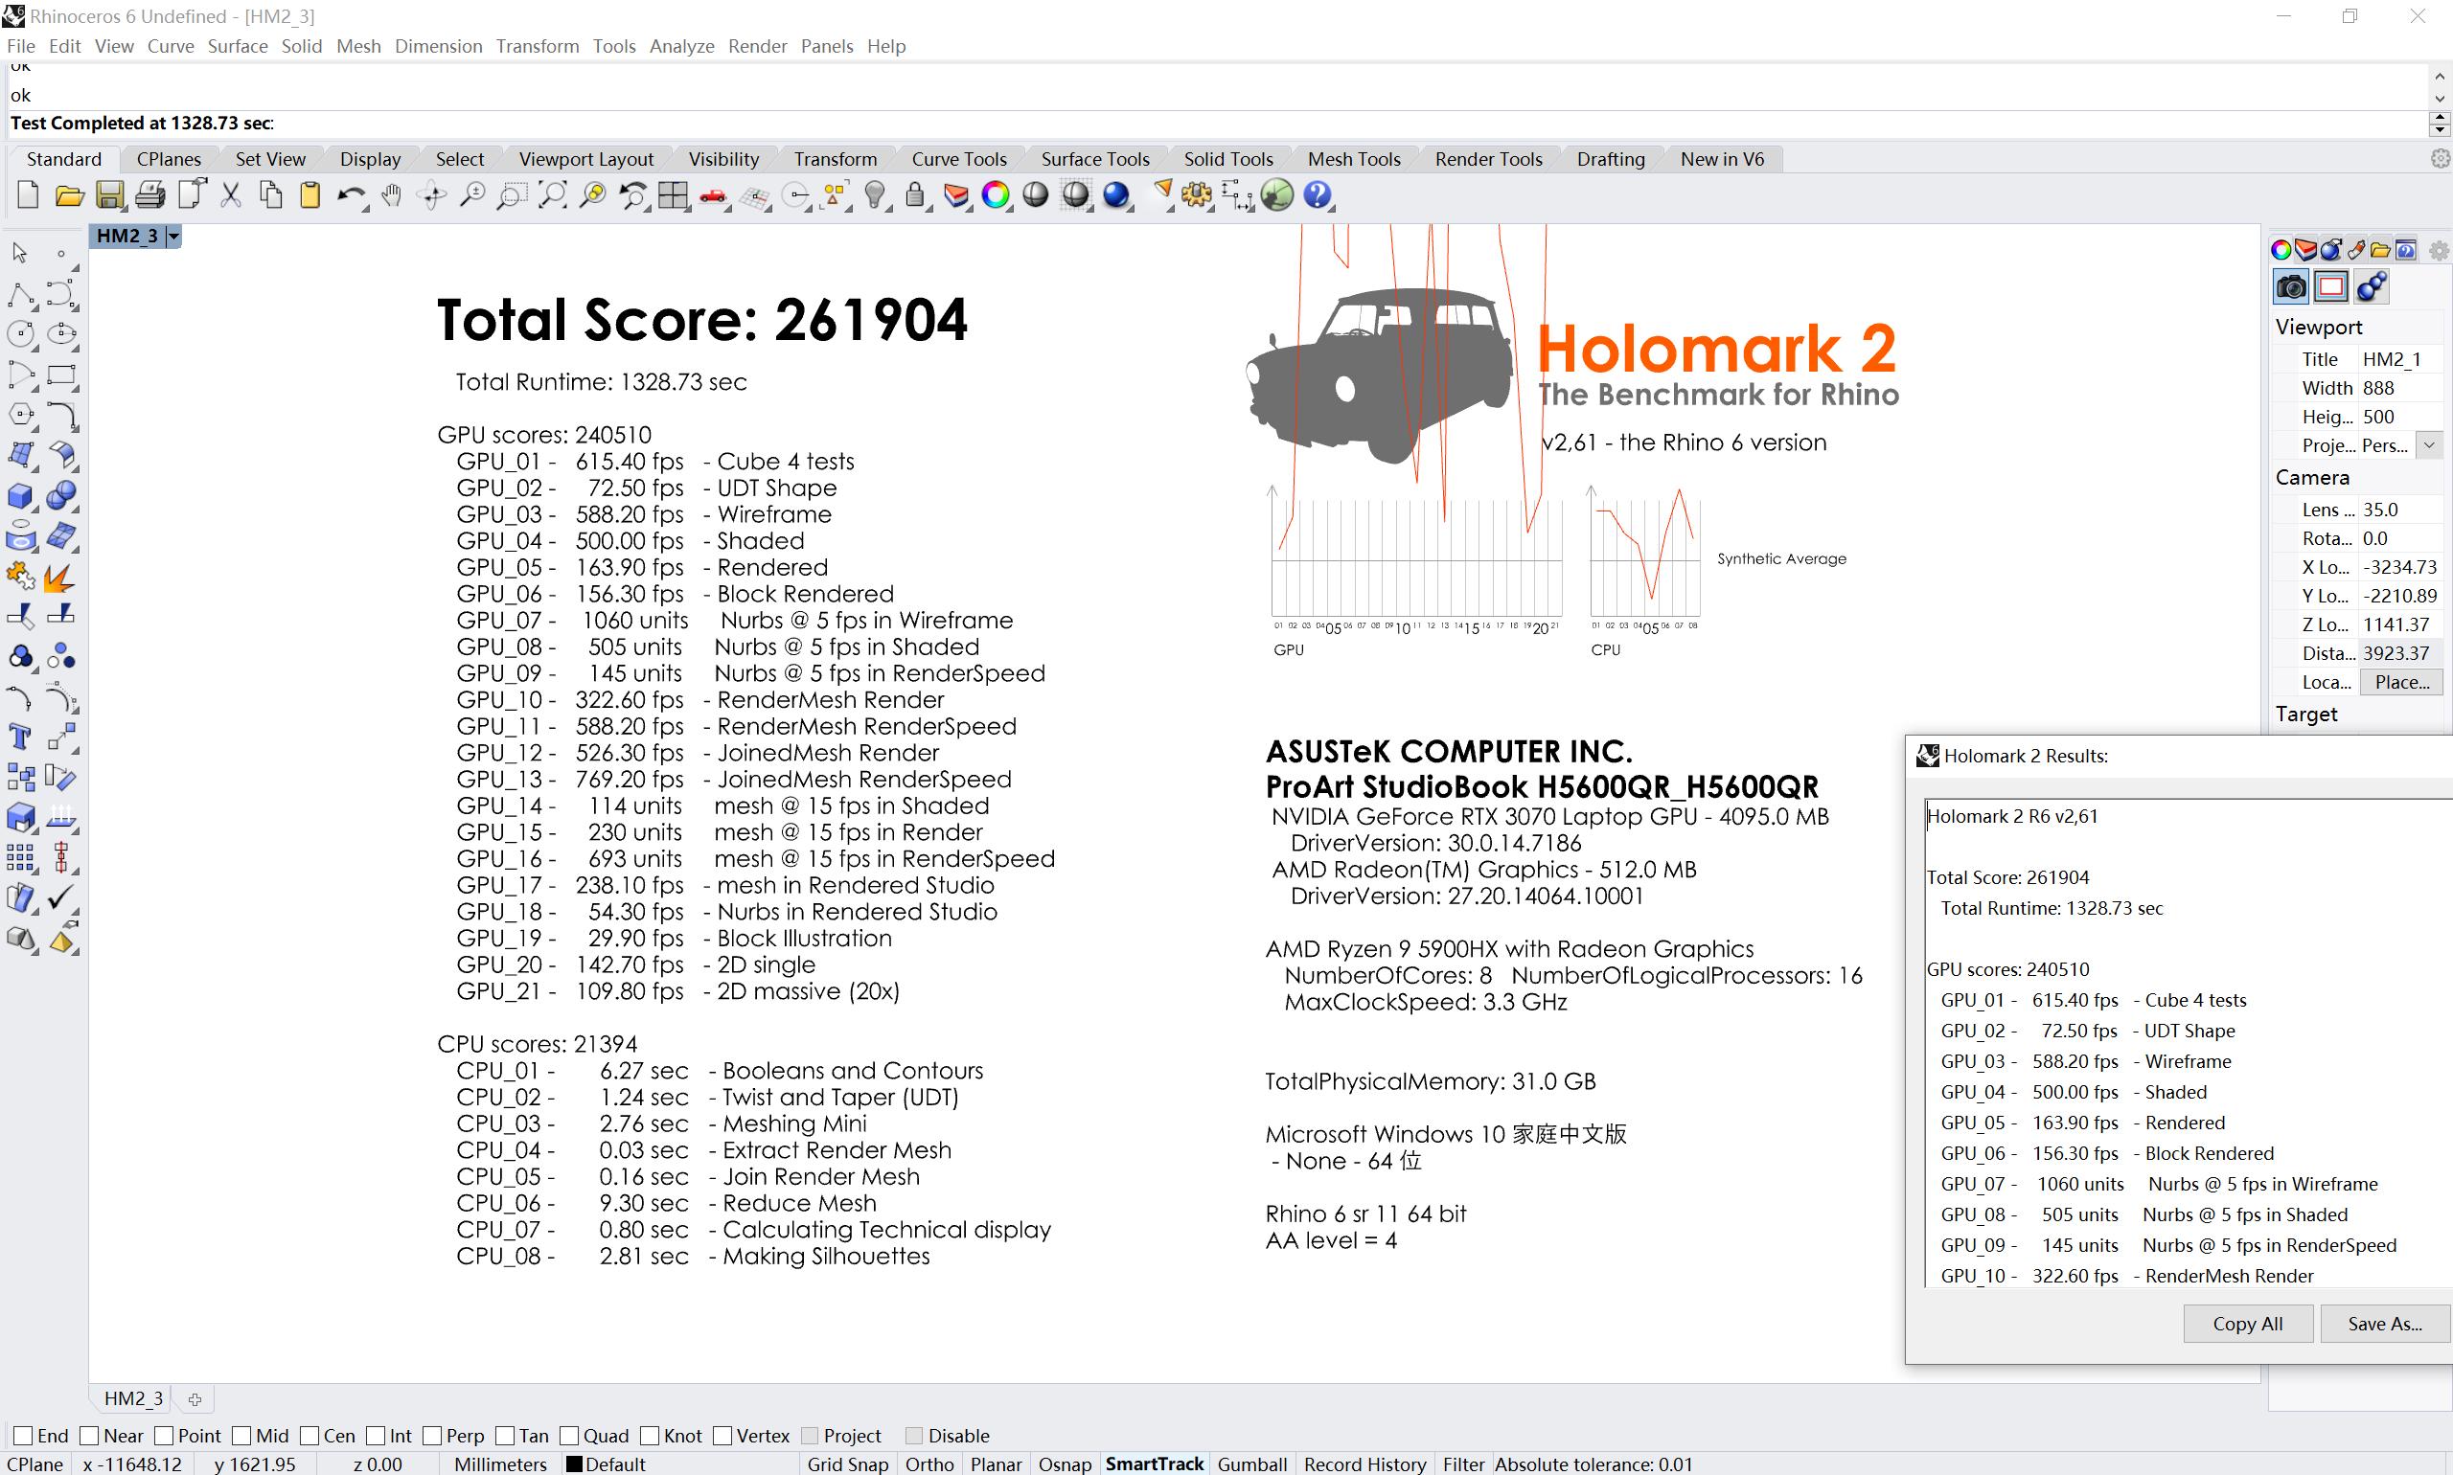2453x1475 pixels.
Task: Enable the End osnap checkbox
Action: 24,1435
